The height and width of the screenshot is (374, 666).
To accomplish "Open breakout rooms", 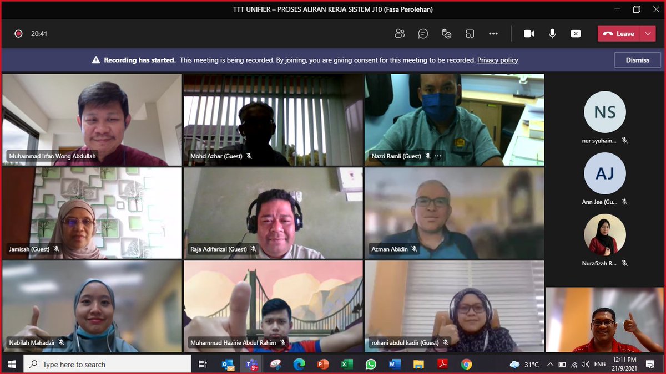I will 470,33.
